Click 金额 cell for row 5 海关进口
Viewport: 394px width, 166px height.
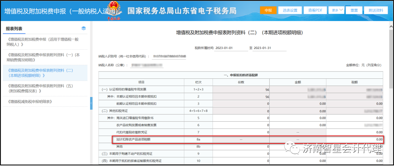tap(298, 118)
